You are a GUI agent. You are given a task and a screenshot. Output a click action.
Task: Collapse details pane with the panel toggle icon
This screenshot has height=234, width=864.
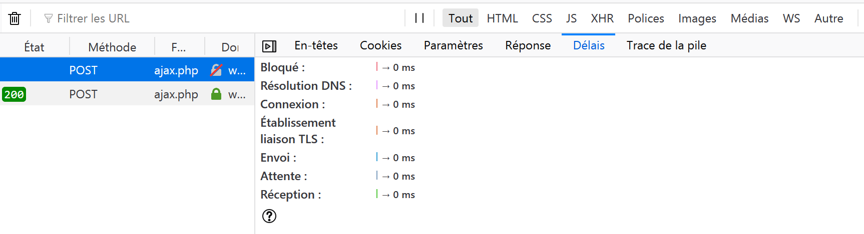269,46
